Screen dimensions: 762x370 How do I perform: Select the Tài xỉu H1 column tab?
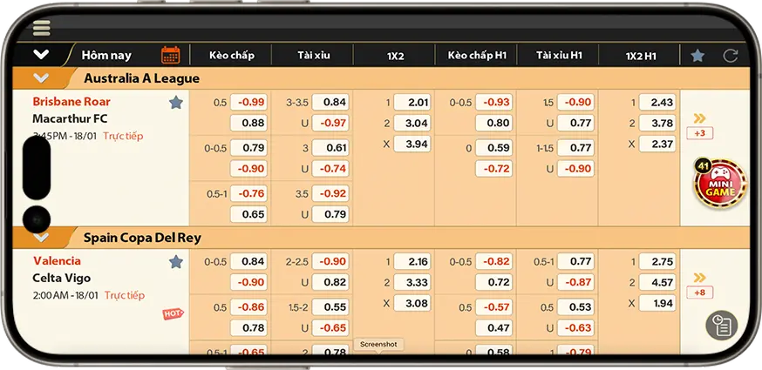pos(559,55)
